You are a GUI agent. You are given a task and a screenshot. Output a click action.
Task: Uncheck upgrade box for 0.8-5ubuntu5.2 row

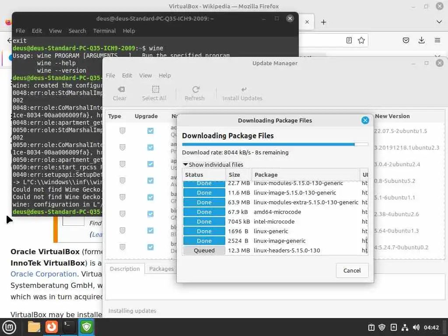pyautogui.click(x=150, y=181)
